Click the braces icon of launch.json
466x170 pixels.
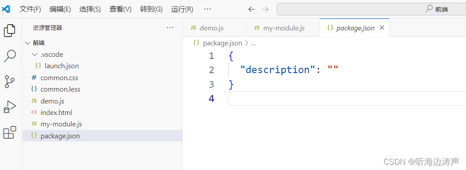tap(38, 66)
